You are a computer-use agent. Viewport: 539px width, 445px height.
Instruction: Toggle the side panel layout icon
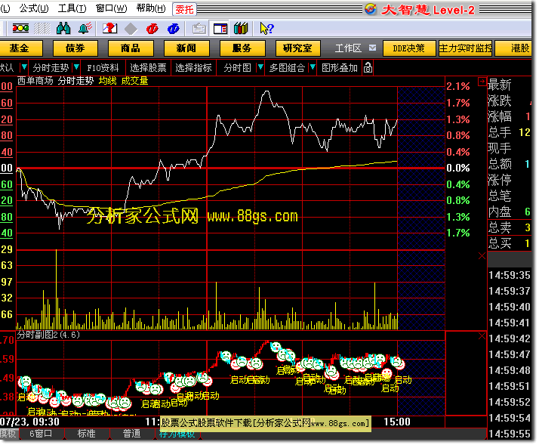[x=220, y=29]
